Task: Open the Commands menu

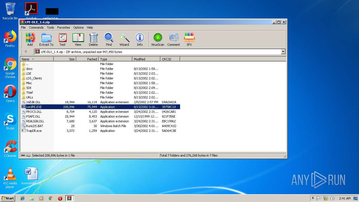Action: (x=36, y=27)
